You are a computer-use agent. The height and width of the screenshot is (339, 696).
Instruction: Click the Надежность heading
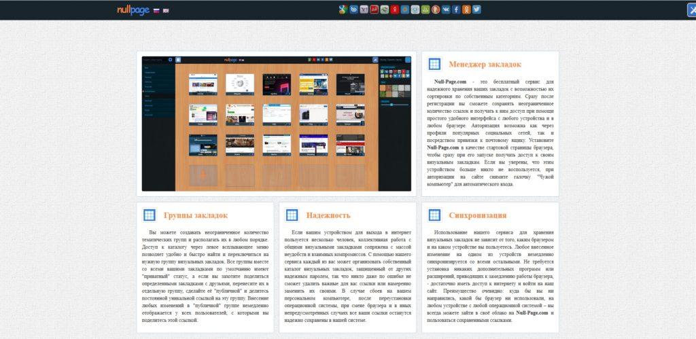pyautogui.click(x=328, y=215)
